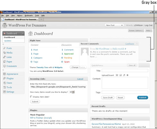Viewport: 157px width, 129px height.
Task: Open Pages via its sidebar icon
Action: (4, 62)
